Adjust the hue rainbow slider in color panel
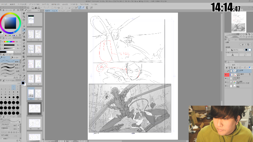The width and height of the screenshot is (253, 142). 9,42
